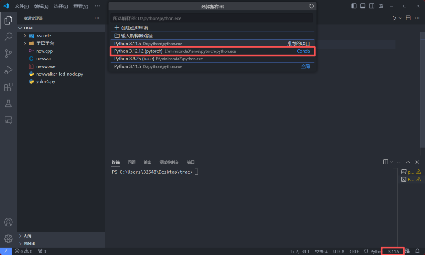
Task: Select Python 3.12.12 (pytorch) Conda interpreter
Action: click(212, 51)
